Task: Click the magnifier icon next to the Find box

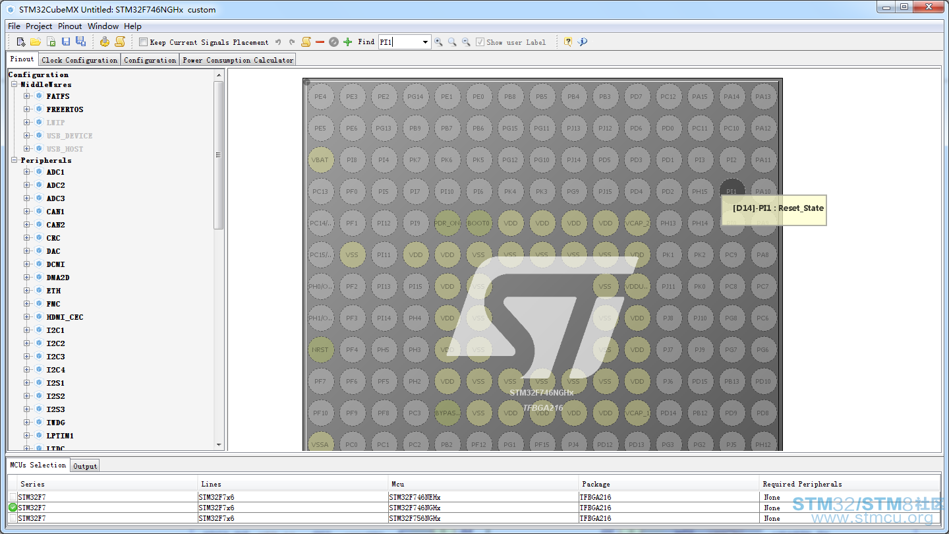Action: click(x=438, y=42)
